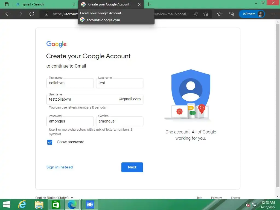Go back to the previous page
This screenshot has width=280, height=210.
click(x=8, y=14)
